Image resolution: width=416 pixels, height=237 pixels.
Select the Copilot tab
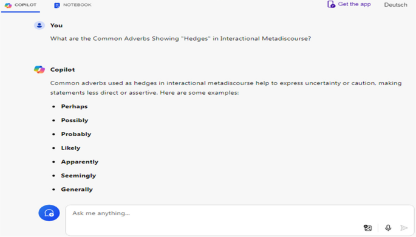21,5
